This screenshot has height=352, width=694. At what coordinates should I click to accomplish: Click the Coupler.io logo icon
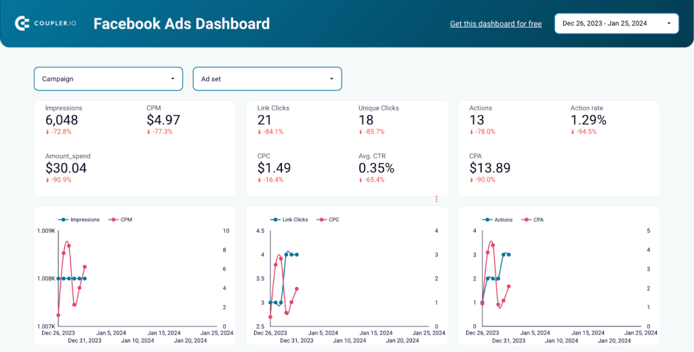tap(22, 24)
